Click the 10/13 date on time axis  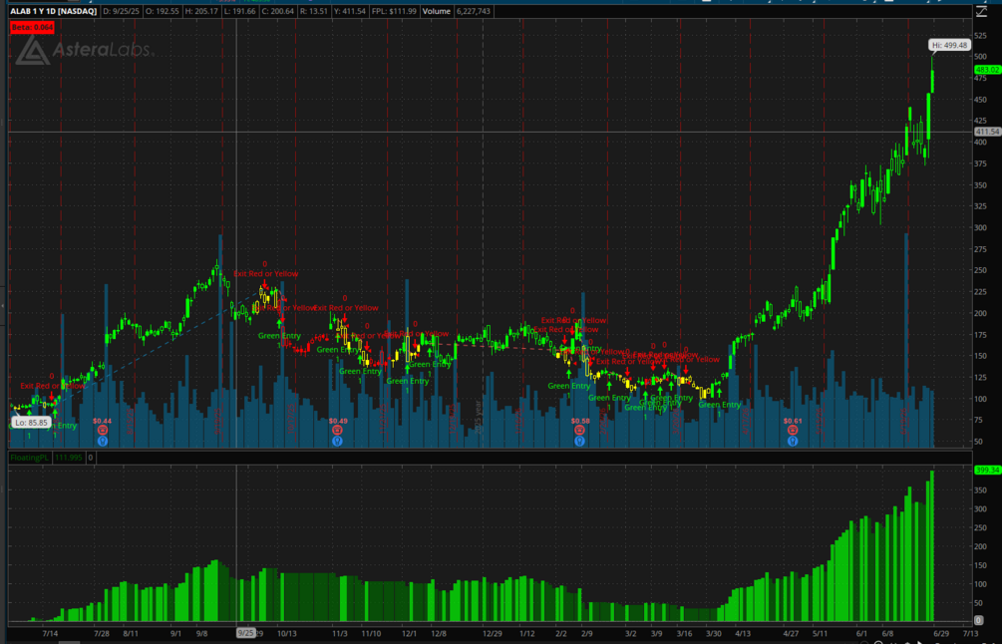(x=287, y=634)
